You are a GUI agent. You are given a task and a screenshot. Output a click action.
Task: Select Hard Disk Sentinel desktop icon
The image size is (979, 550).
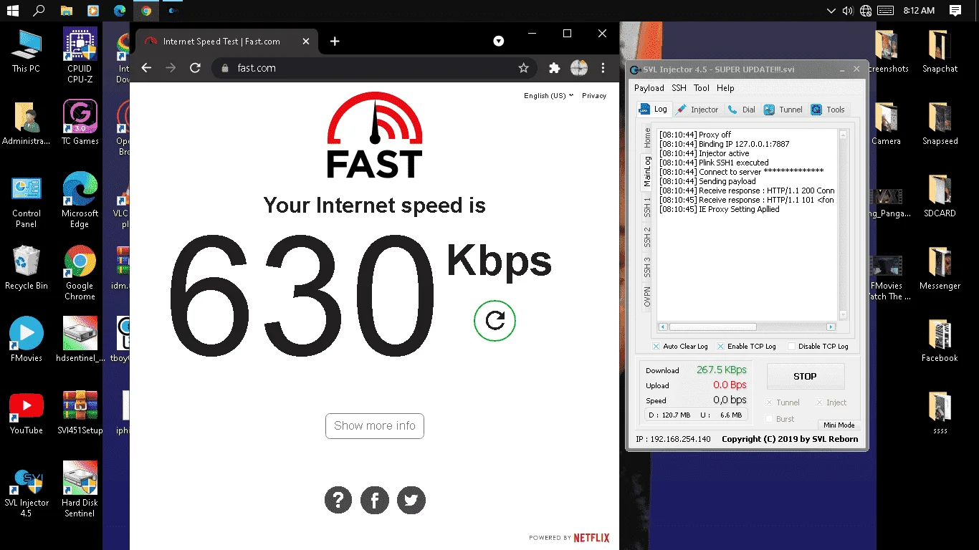[x=80, y=490]
